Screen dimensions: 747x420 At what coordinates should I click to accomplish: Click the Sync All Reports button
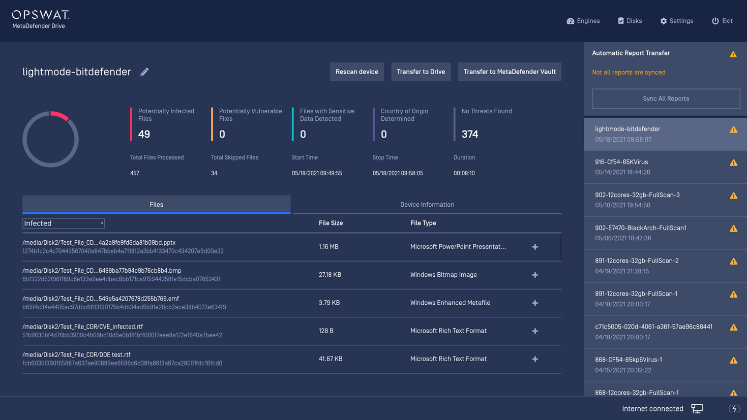pos(666,99)
